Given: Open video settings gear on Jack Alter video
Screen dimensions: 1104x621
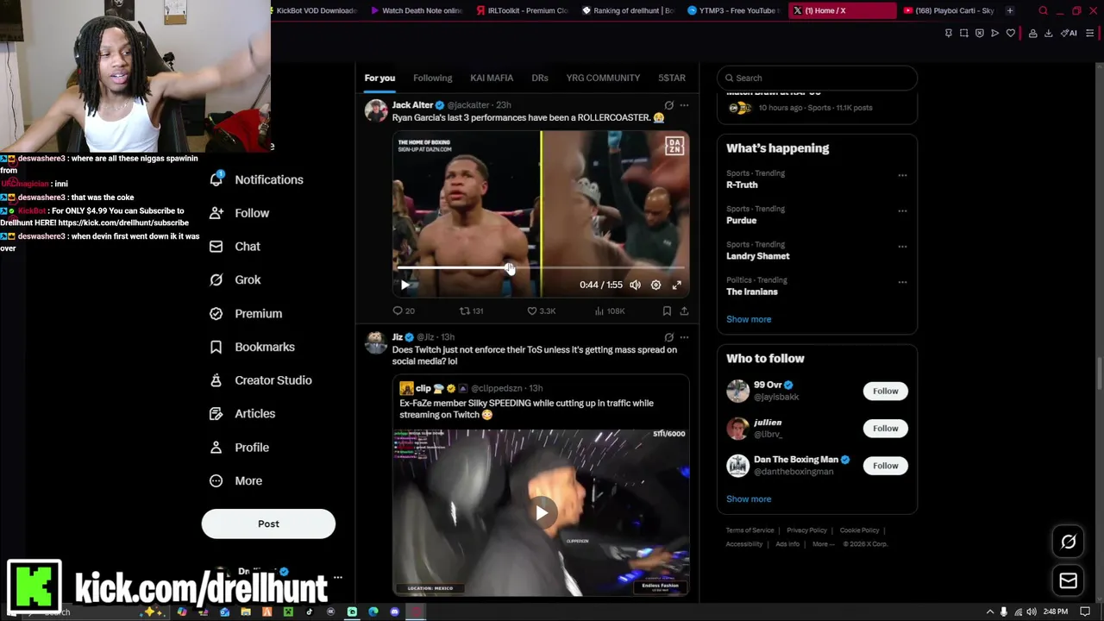Looking at the screenshot, I should pos(655,285).
